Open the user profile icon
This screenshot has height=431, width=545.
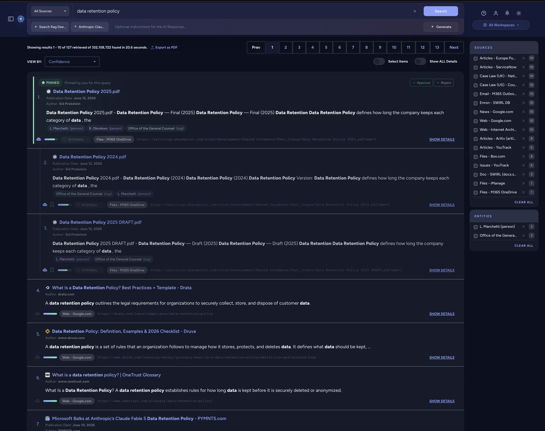click(x=496, y=13)
